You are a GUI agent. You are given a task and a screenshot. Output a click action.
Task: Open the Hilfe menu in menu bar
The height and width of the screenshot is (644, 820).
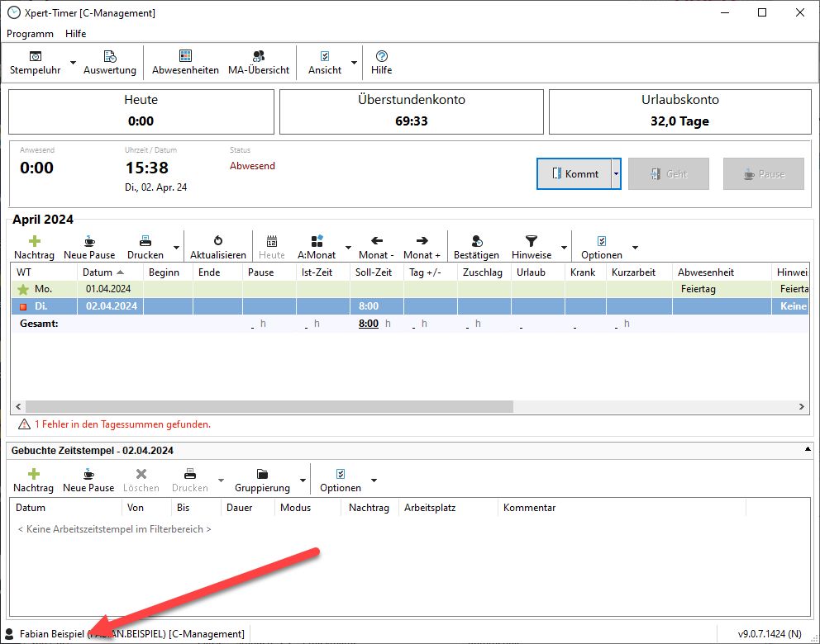tap(75, 34)
